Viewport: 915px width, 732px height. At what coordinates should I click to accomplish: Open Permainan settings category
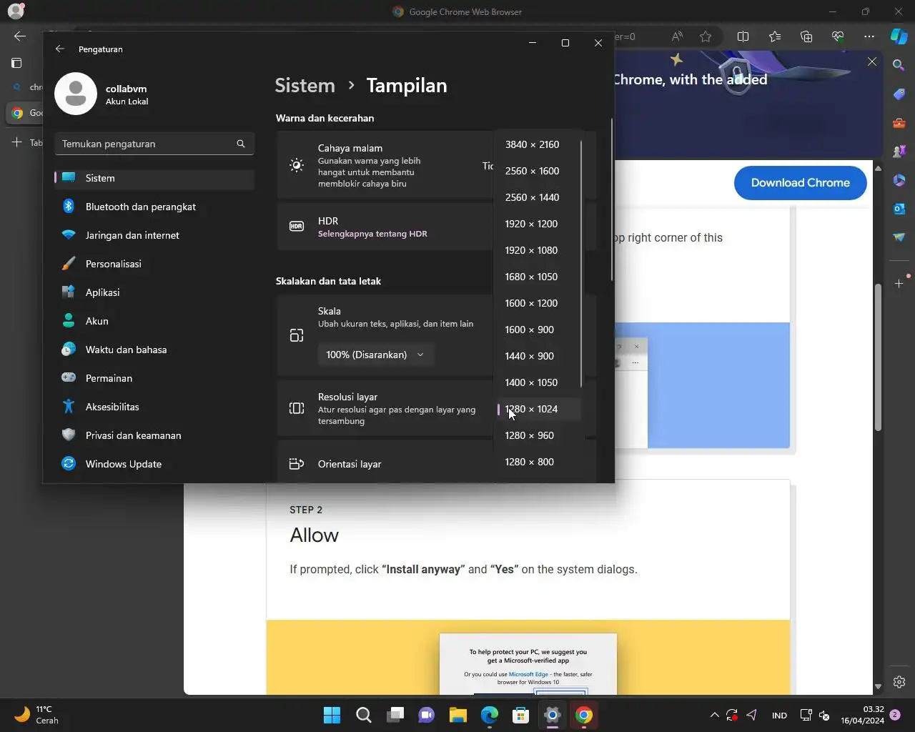(154, 378)
